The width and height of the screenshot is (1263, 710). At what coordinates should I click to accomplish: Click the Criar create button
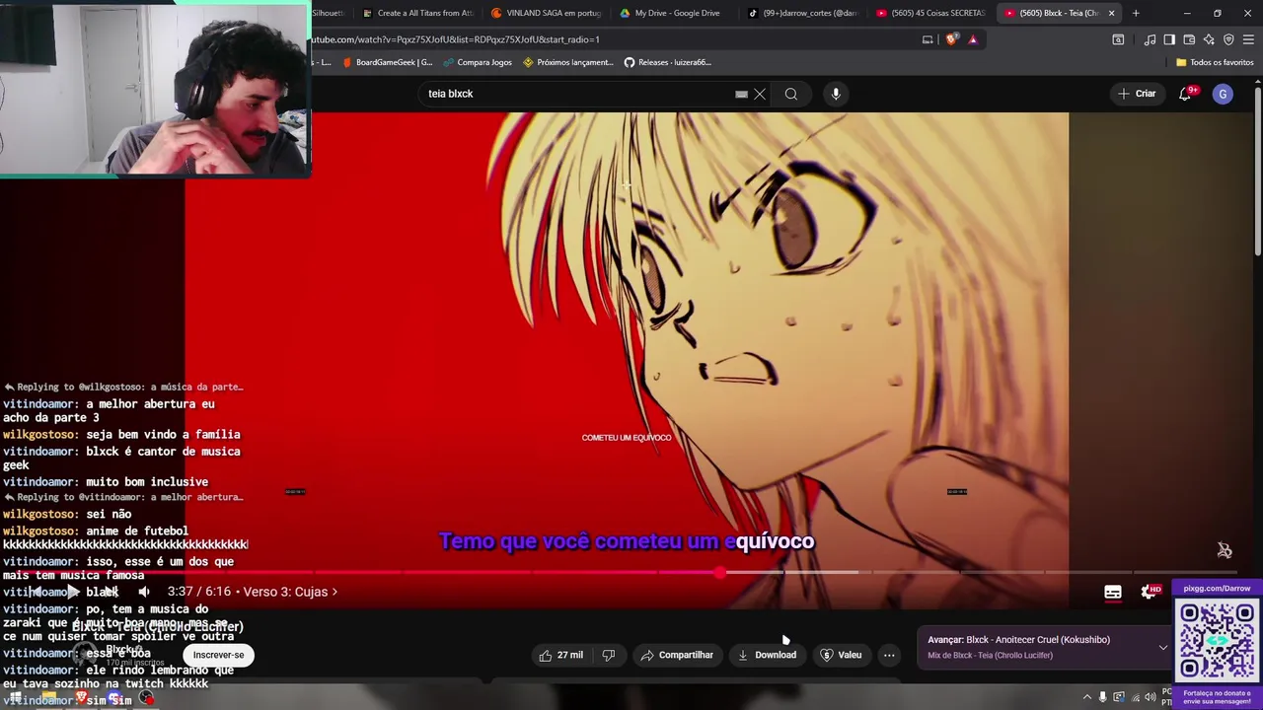(1137, 94)
